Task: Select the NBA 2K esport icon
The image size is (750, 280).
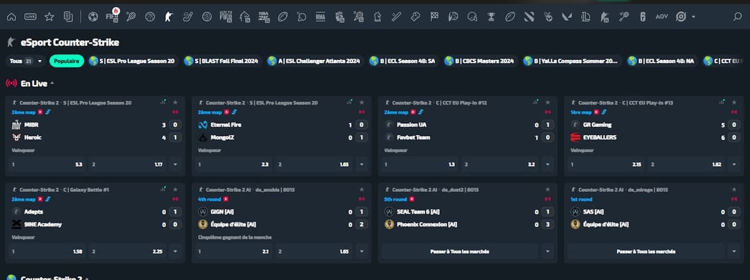Action: pyautogui.click(x=263, y=16)
